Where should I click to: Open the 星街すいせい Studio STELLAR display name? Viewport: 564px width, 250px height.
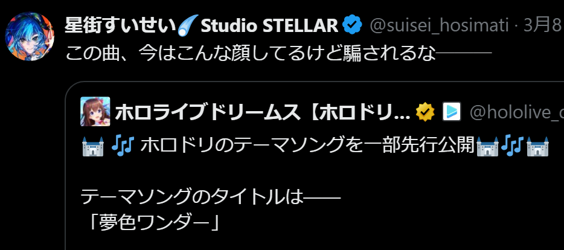pyautogui.click(x=202, y=25)
